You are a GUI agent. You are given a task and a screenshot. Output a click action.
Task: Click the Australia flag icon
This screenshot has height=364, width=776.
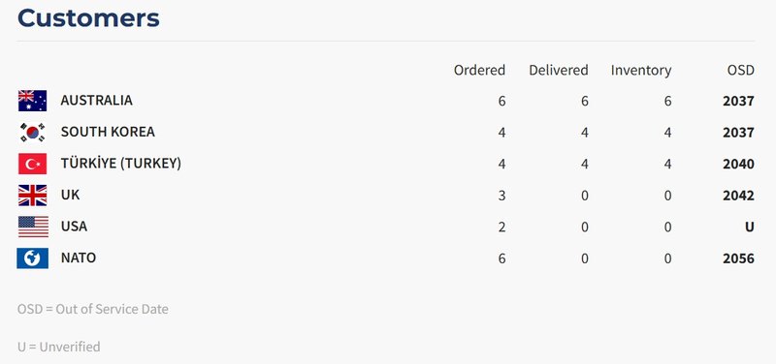click(32, 101)
